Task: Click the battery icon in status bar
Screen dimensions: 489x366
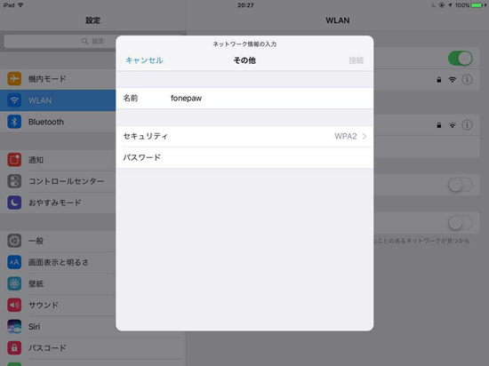Action: click(x=477, y=5)
